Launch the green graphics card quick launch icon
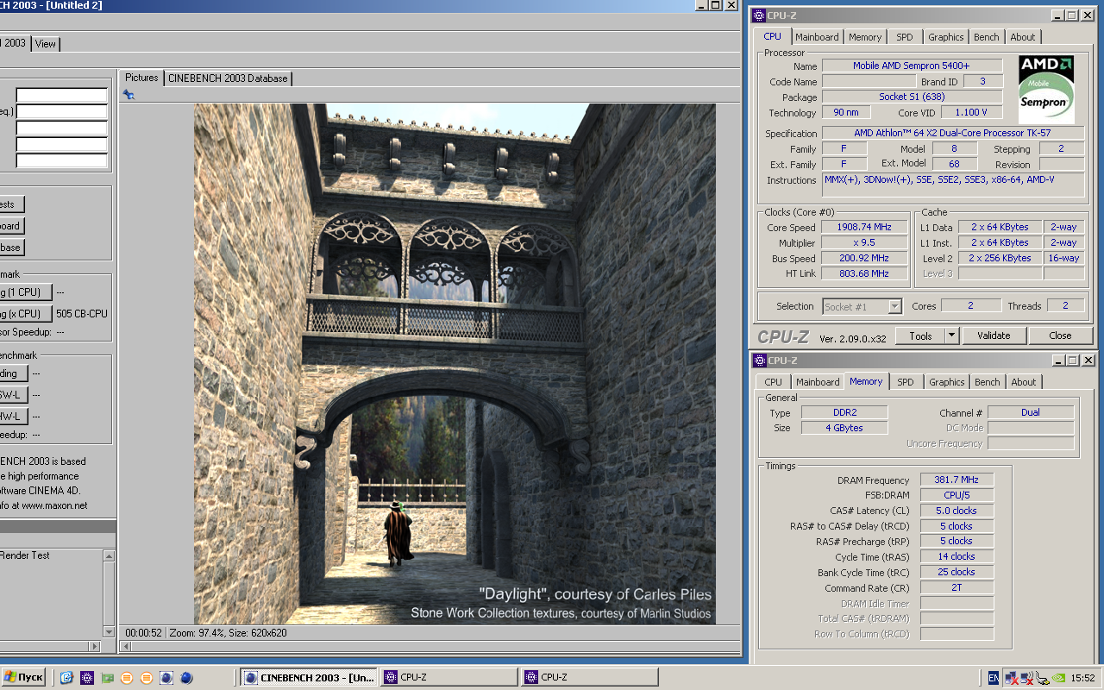 pyautogui.click(x=107, y=678)
